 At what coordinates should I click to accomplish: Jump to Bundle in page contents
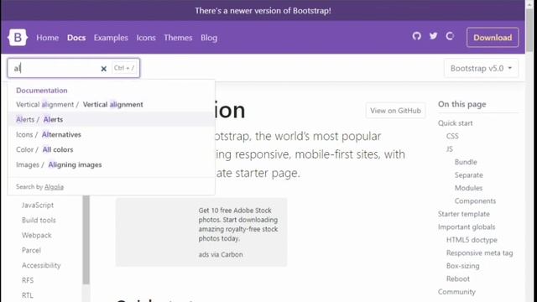[466, 162]
